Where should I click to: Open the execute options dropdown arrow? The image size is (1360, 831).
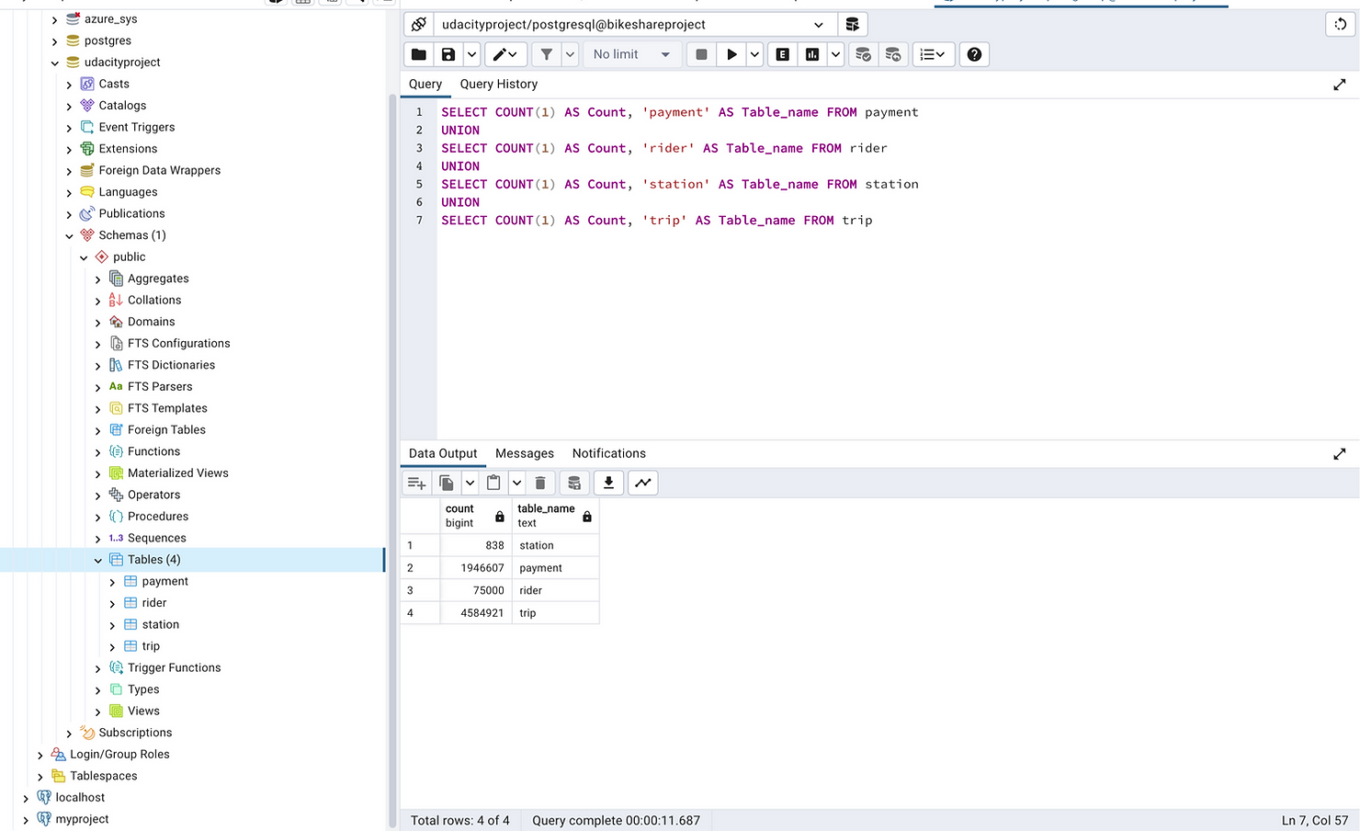(x=754, y=54)
